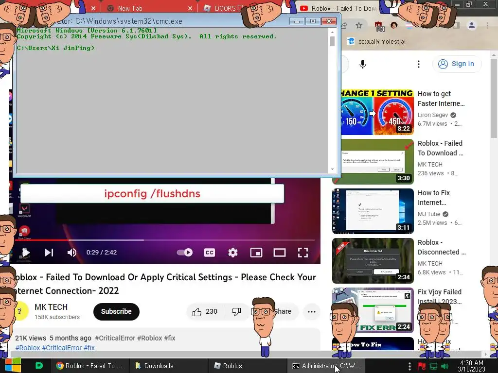Open the more actions ellipsis under video
Image resolution: width=498 pixels, height=373 pixels.
click(x=312, y=311)
